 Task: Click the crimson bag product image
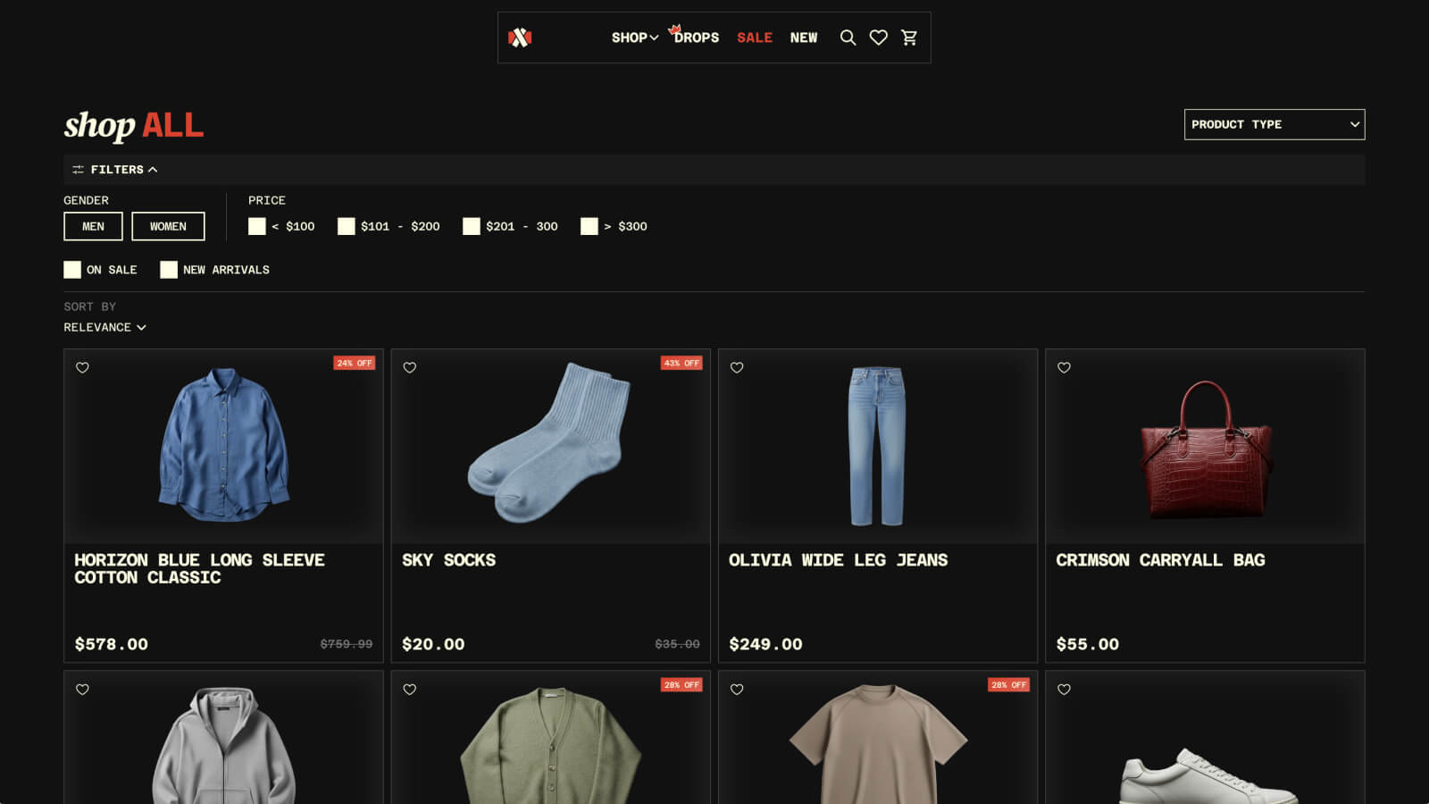[x=1205, y=449]
